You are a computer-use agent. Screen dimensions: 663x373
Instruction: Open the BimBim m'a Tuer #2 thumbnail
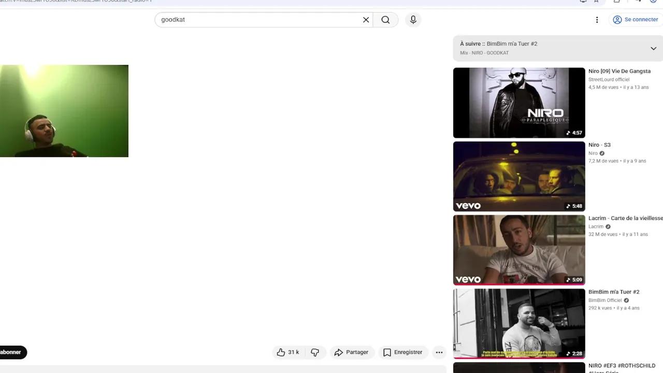(x=519, y=323)
